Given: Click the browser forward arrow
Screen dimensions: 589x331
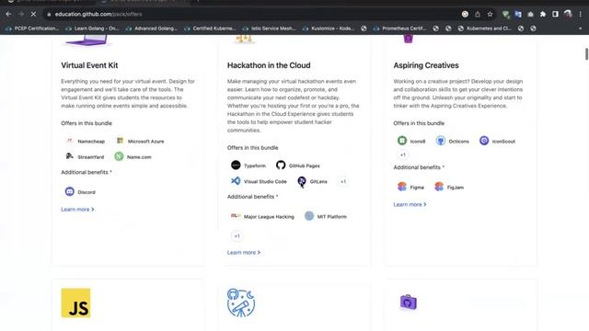Looking at the screenshot, I should (x=21, y=15).
